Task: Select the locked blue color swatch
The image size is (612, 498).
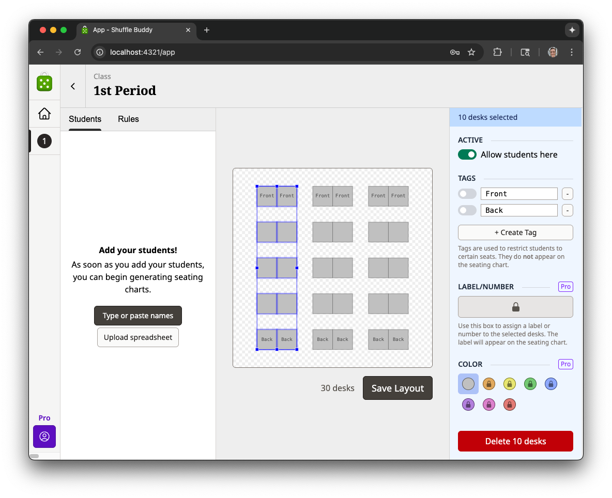Action: 551,384
